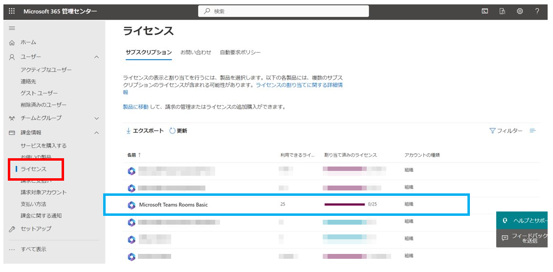Launch Cloud Shell terminal icon in header
The width and height of the screenshot is (553, 272).
(x=486, y=11)
